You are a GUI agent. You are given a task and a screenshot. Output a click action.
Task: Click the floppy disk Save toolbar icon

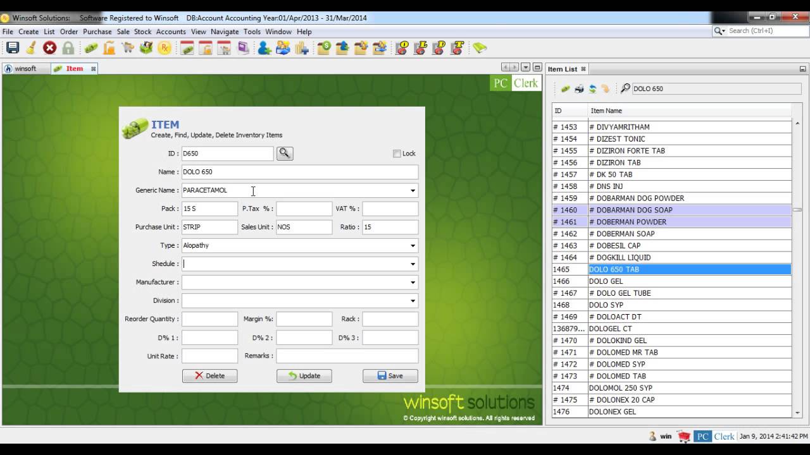[13, 47]
